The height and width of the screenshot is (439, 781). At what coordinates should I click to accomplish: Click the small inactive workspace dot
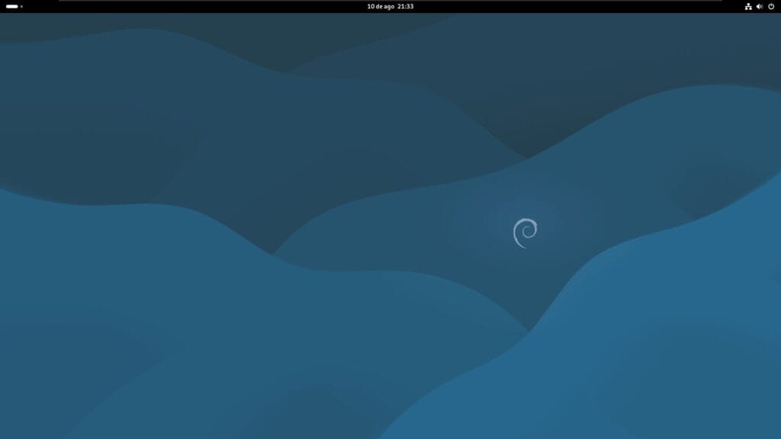[21, 6]
